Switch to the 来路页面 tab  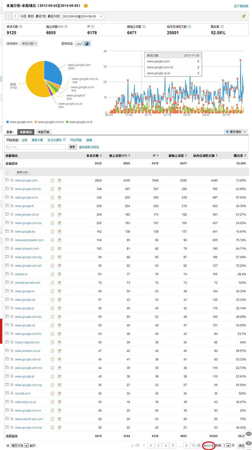point(43,132)
